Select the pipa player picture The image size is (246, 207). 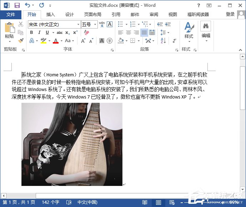(x=72, y=144)
